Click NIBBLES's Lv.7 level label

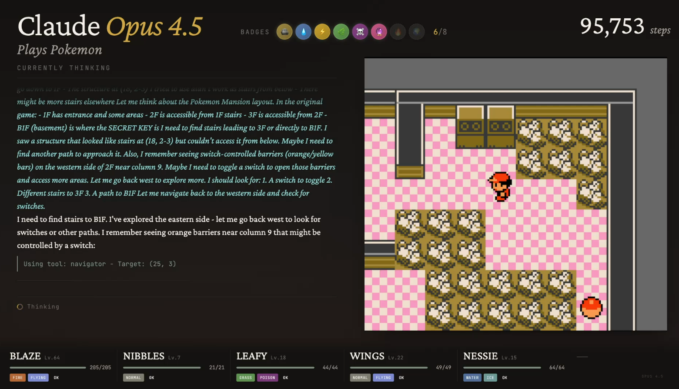174,358
